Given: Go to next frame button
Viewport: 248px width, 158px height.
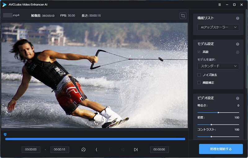Looking at the screenshot, I should pyautogui.click(x=136, y=149).
